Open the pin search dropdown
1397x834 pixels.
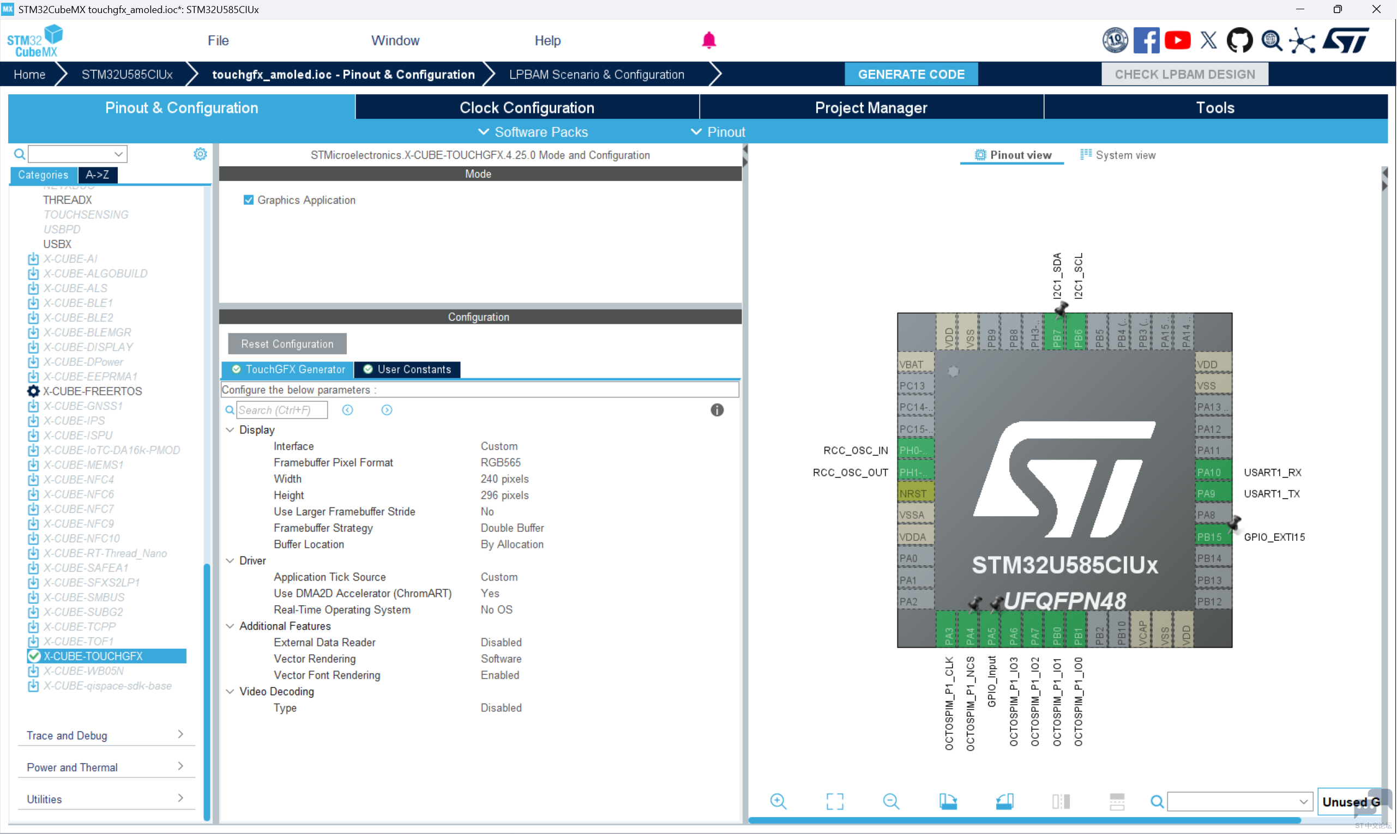(1304, 801)
